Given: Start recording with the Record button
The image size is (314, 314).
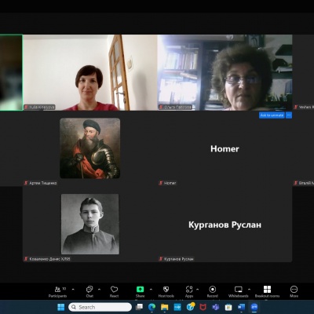Looking at the screenshot, I should pos(212,292).
